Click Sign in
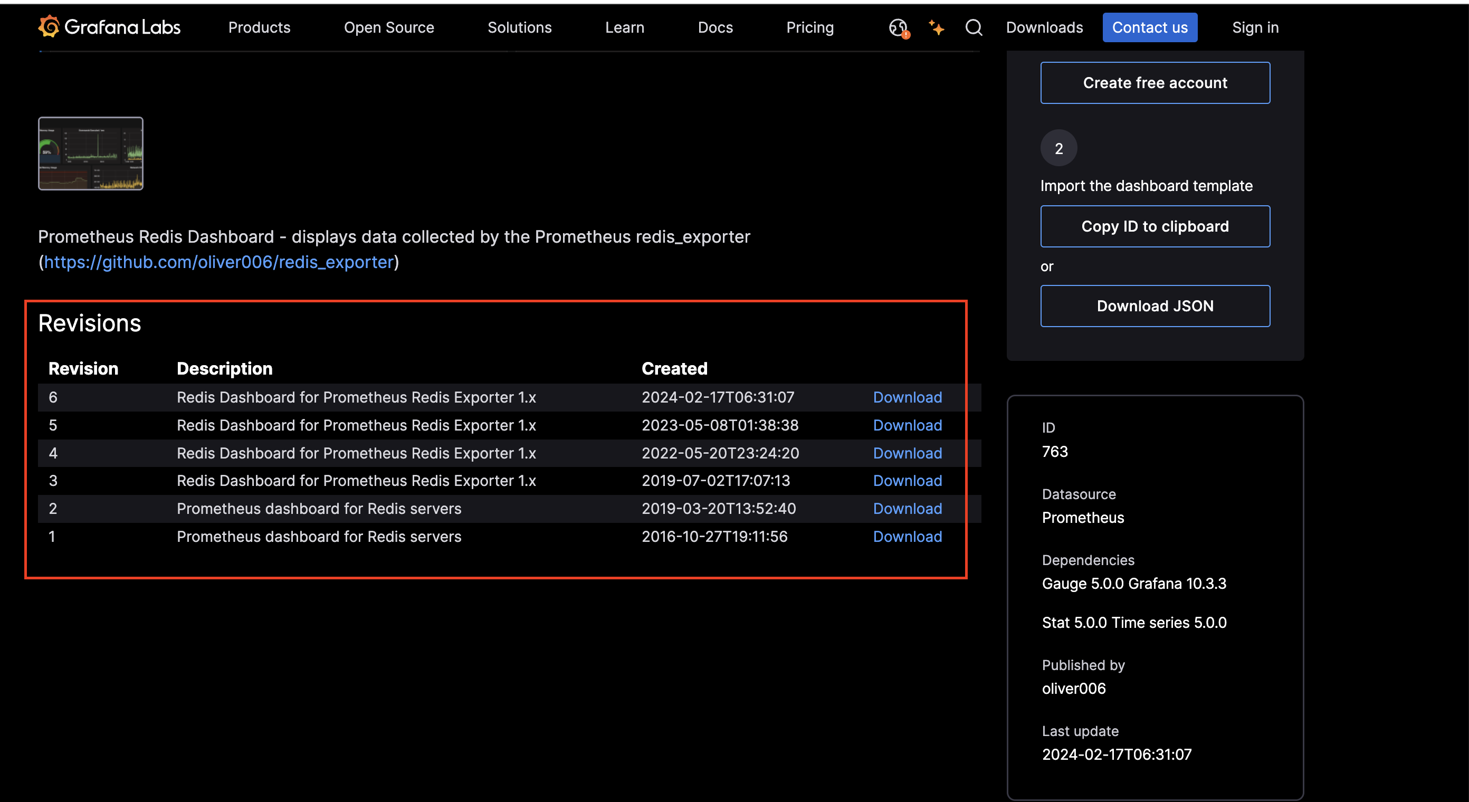 pyautogui.click(x=1255, y=27)
